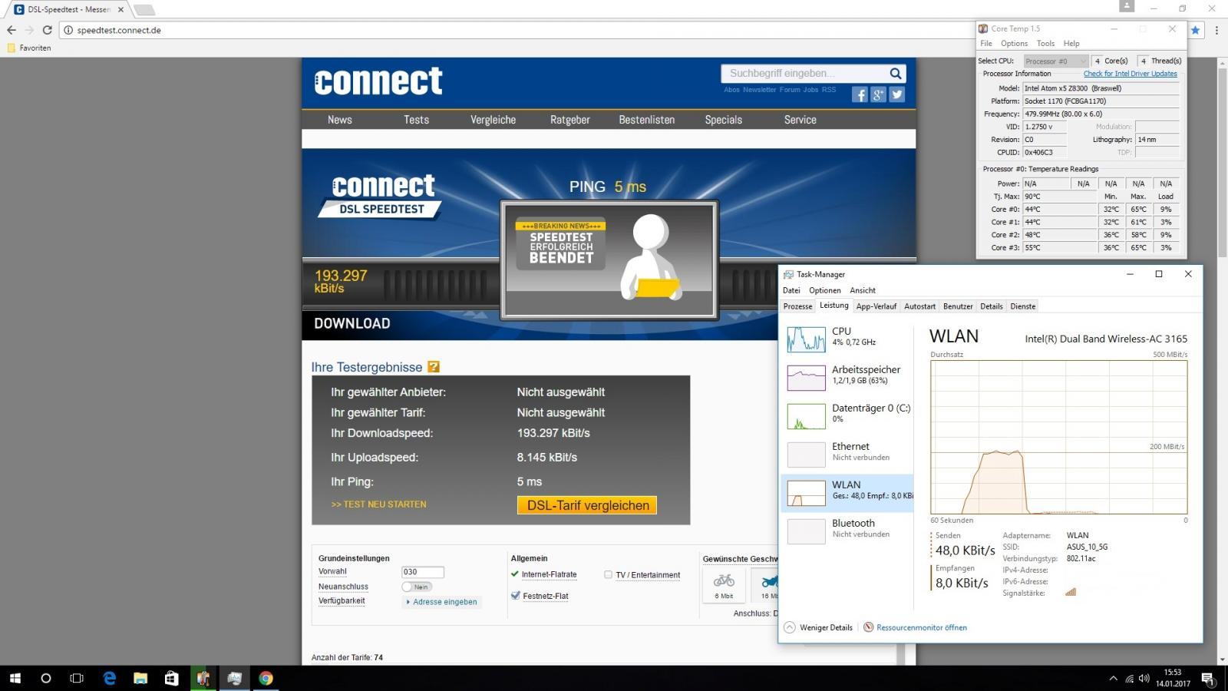This screenshot has height=691, width=1228.
Task: Click the DSL-Tarif vergleichen button
Action: point(587,505)
